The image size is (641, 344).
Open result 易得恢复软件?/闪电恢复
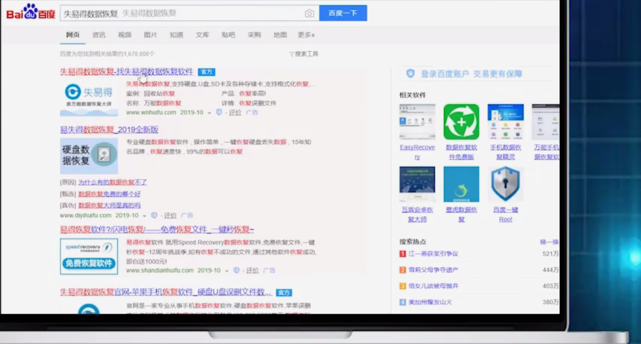point(157,230)
